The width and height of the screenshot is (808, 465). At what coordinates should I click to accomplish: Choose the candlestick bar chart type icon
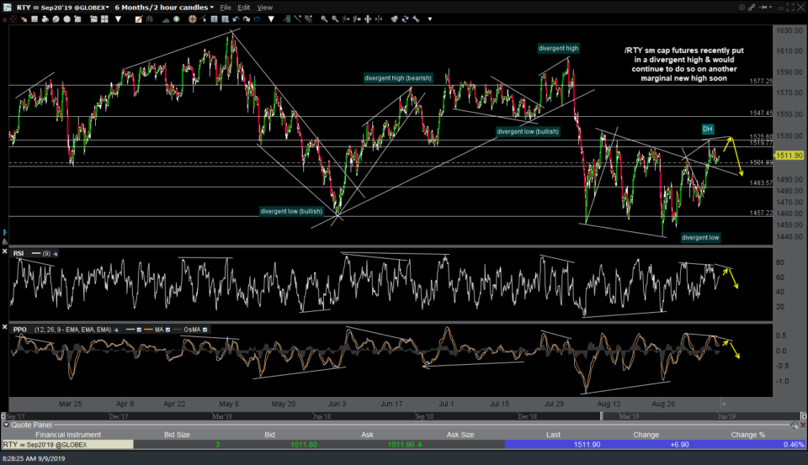click(150, 19)
